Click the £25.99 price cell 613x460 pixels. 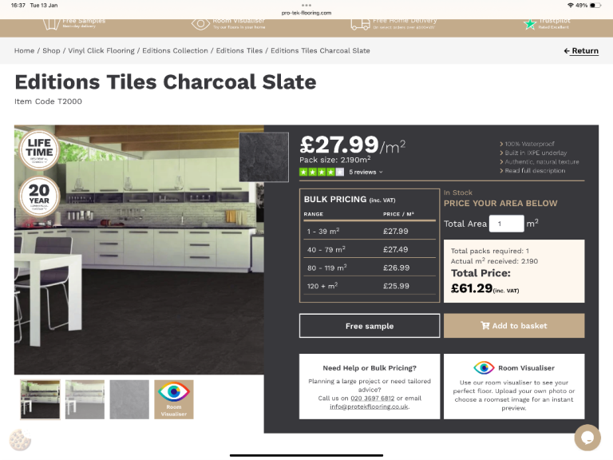[x=396, y=286]
